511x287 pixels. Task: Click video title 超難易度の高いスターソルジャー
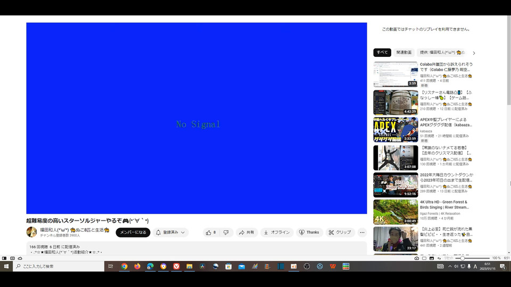[x=87, y=221]
